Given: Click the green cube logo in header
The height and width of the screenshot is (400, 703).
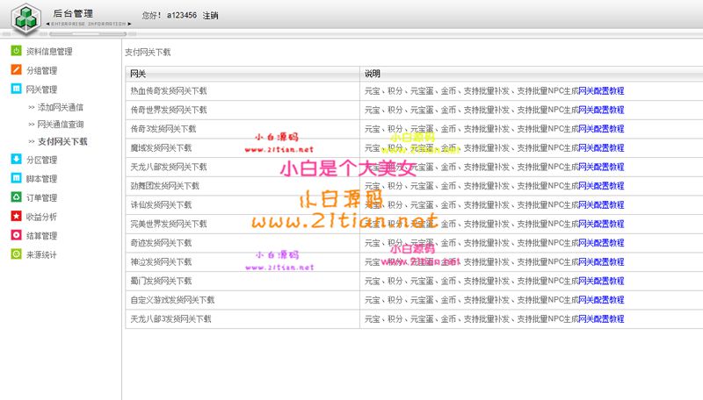Looking at the screenshot, I should [x=23, y=17].
